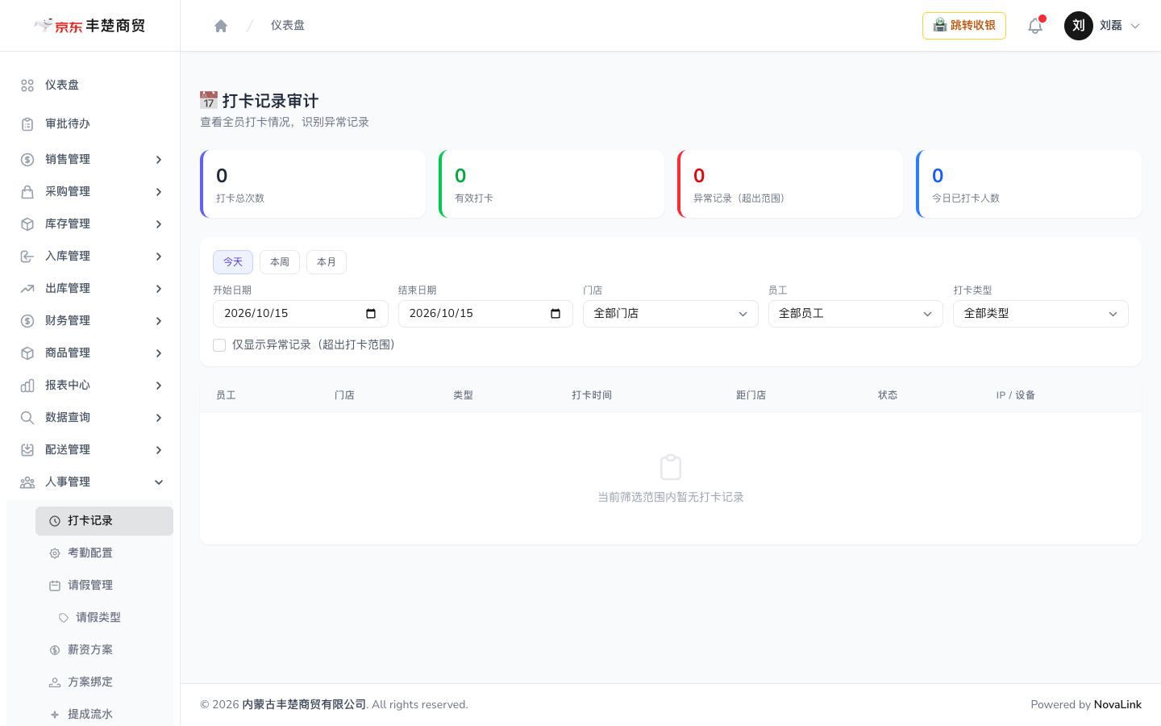Click the 入库管理 arrow icon
The width and height of the screenshot is (1161, 726).
(x=27, y=257)
